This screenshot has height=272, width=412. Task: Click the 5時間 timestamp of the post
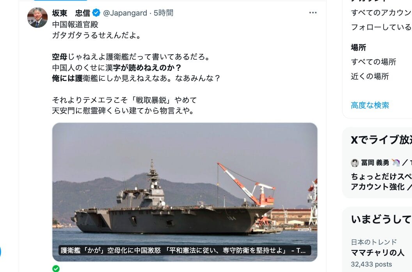[x=163, y=13]
